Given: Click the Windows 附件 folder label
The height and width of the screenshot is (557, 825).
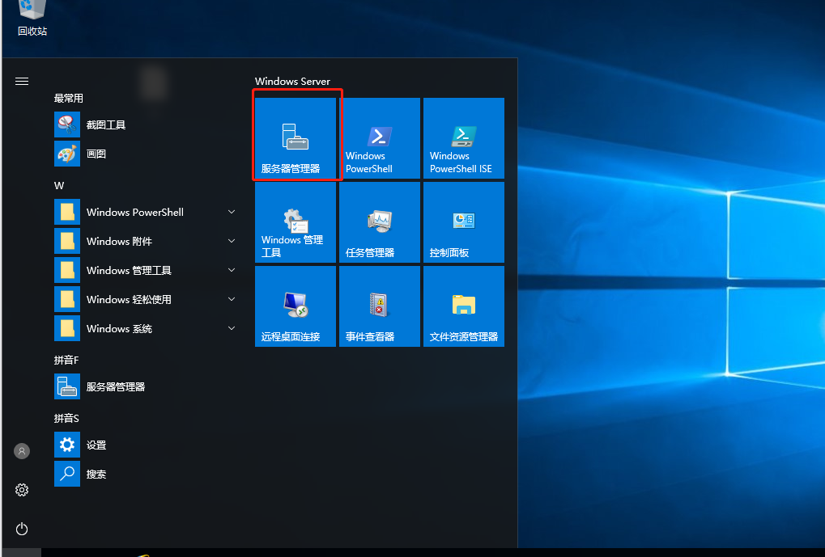Looking at the screenshot, I should tap(120, 241).
